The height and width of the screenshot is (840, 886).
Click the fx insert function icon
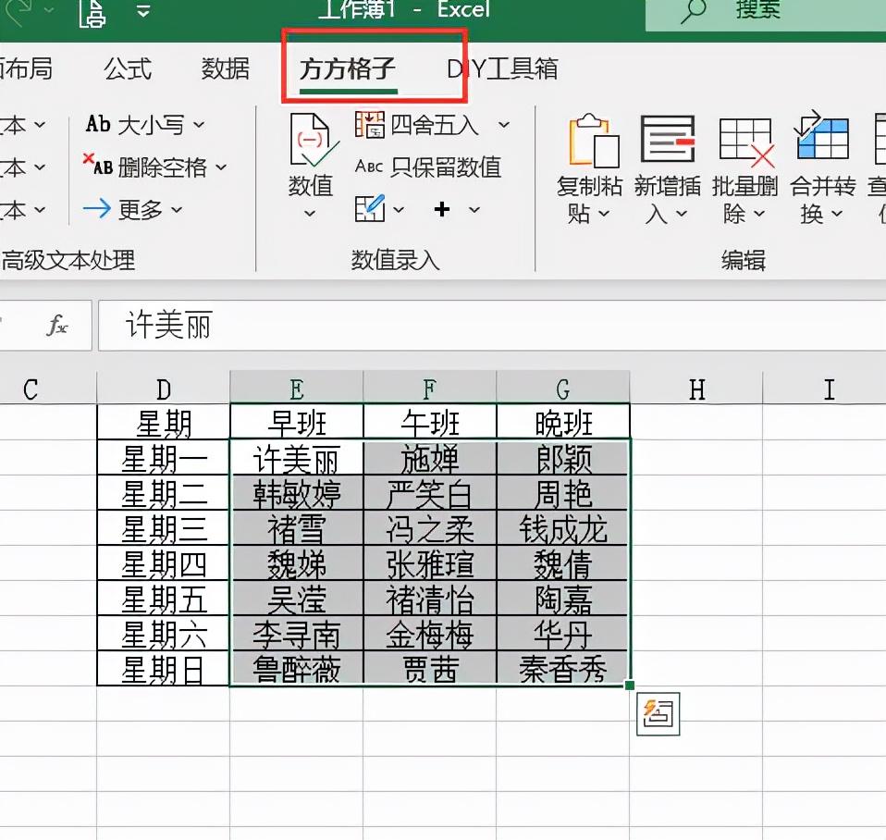click(57, 326)
